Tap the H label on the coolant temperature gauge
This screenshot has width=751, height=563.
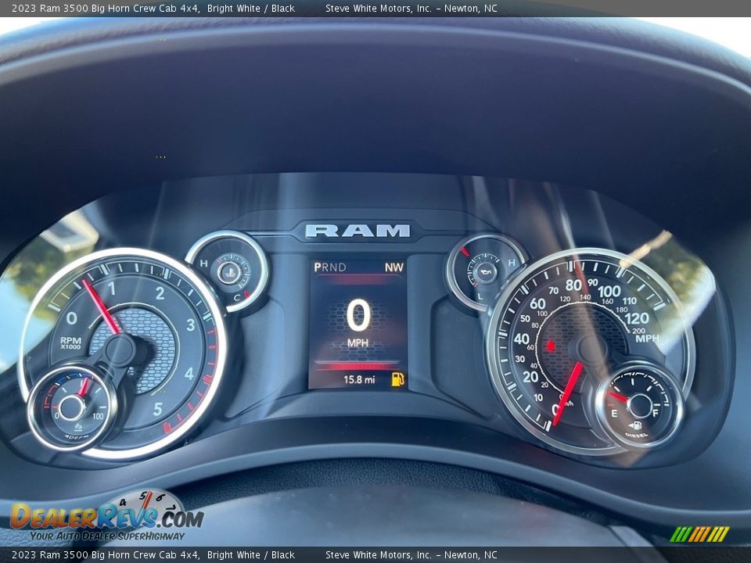pos(203,264)
